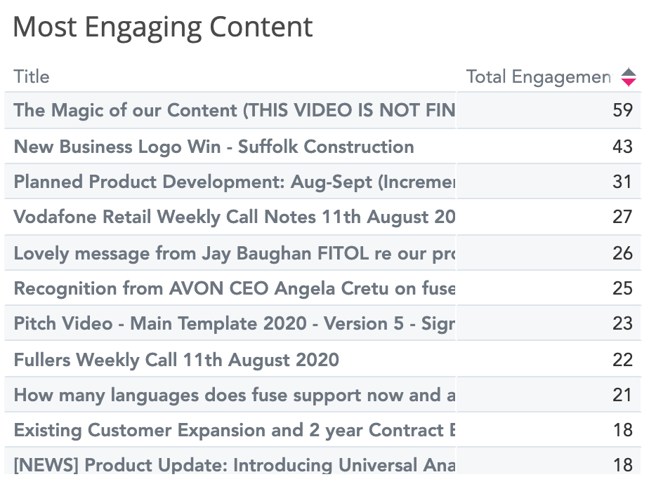Click engagement value 31 in third row
656x491 pixels.
622,182
